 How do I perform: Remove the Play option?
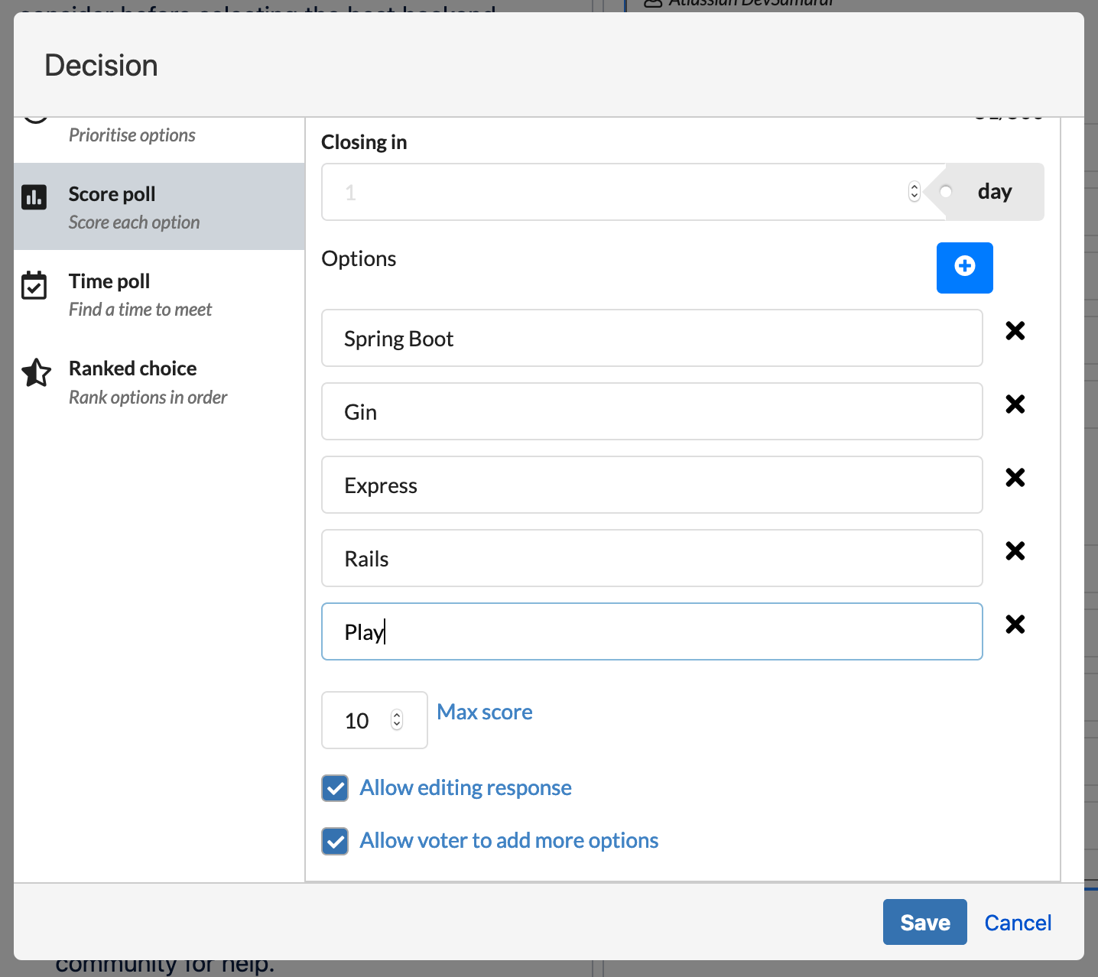[x=1015, y=625]
